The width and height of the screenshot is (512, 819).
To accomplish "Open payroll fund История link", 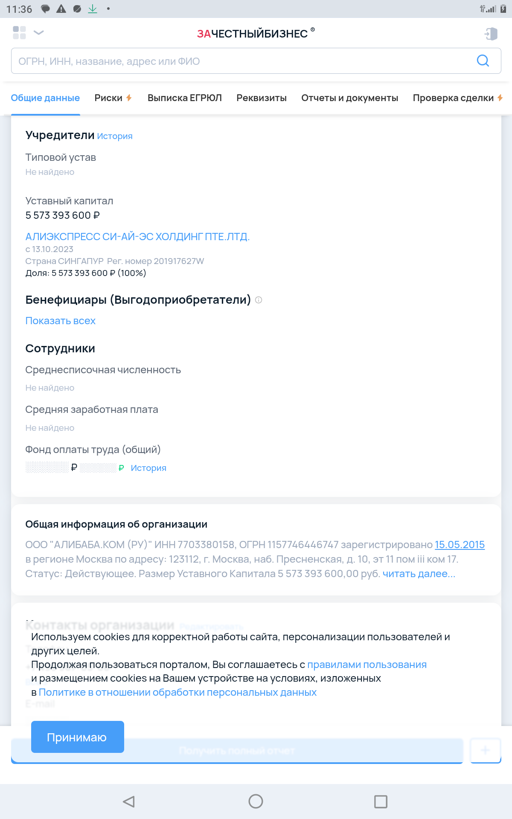I will click(148, 468).
